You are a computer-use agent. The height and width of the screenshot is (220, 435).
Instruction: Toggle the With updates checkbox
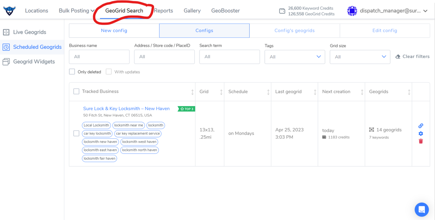click(x=109, y=72)
